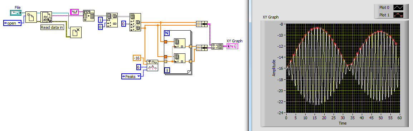Select the Spreadsheet String To Array node

click(88, 16)
